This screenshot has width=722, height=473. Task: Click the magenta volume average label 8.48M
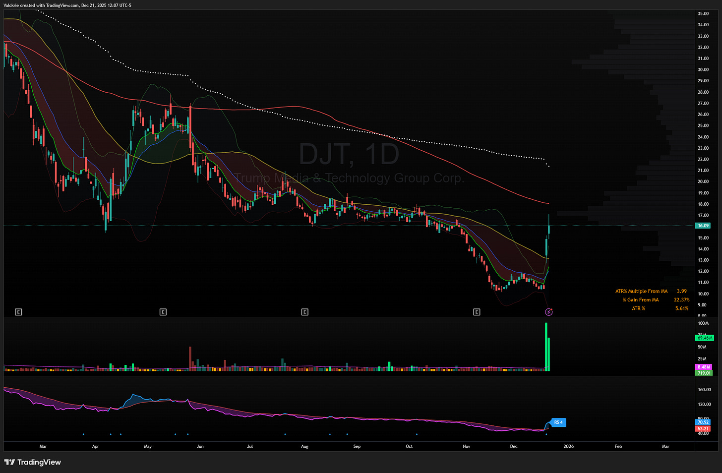[704, 367]
